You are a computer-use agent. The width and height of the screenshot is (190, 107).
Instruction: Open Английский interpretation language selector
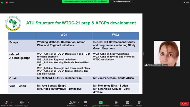click(127, 104)
